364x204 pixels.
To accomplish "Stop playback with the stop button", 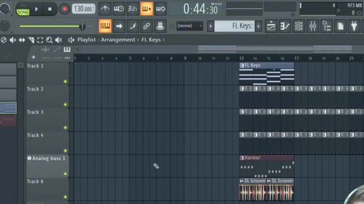I will 49,9.
